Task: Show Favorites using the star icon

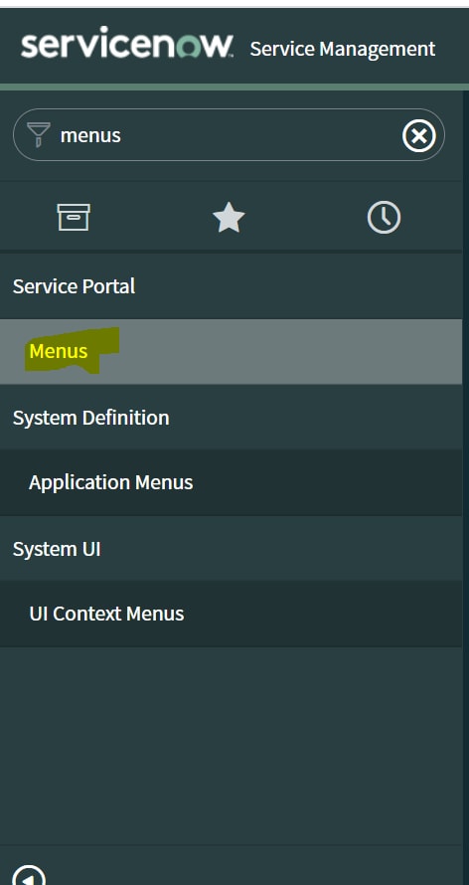Action: 229,218
